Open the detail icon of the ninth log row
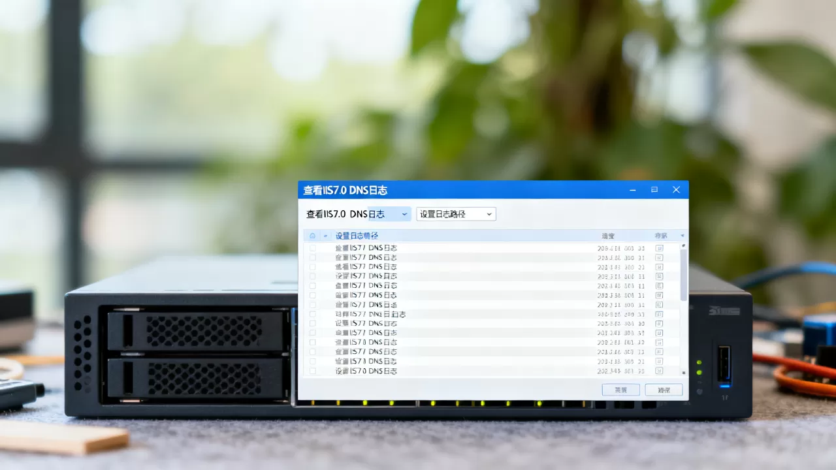The height and width of the screenshot is (470, 836). [x=659, y=324]
